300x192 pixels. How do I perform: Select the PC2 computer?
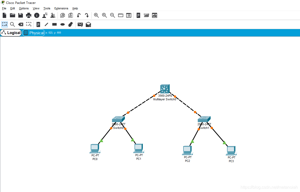point(187,151)
